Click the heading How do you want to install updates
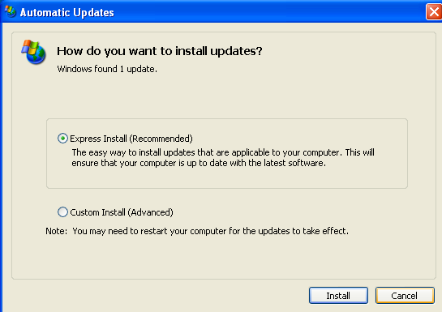The height and width of the screenshot is (312, 442). click(160, 51)
